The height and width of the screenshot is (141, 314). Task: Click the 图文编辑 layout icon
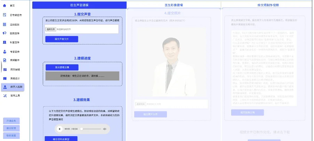[x=5, y=69]
